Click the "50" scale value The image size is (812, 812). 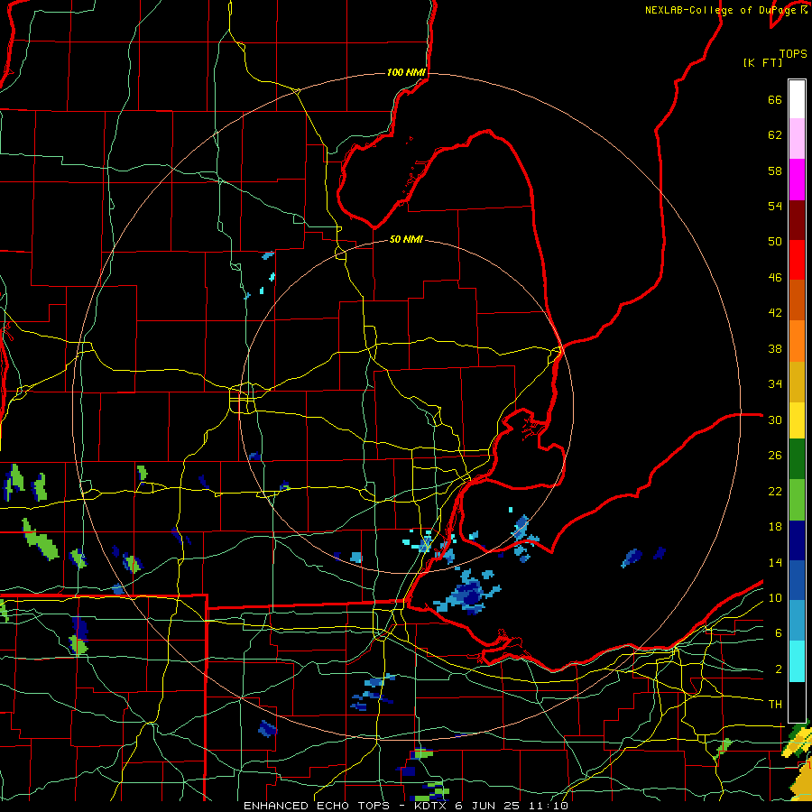coord(775,241)
